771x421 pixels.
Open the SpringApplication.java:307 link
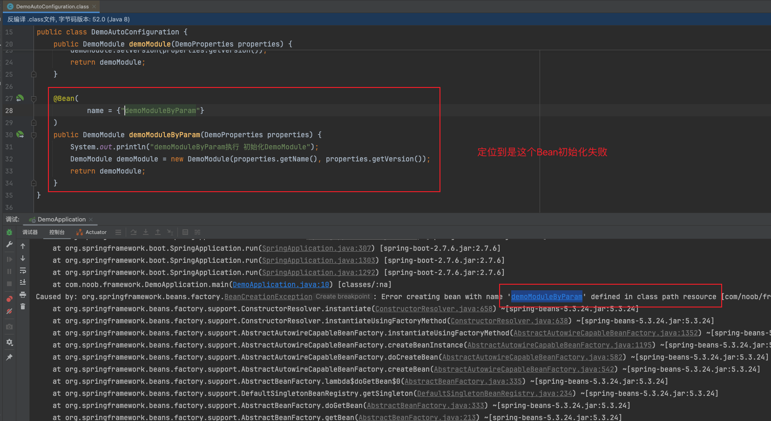[317, 248]
